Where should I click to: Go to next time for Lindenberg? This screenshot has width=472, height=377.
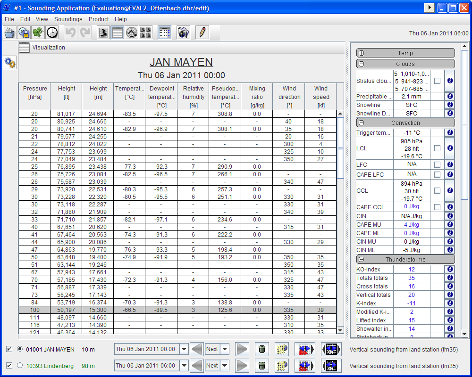(242, 366)
